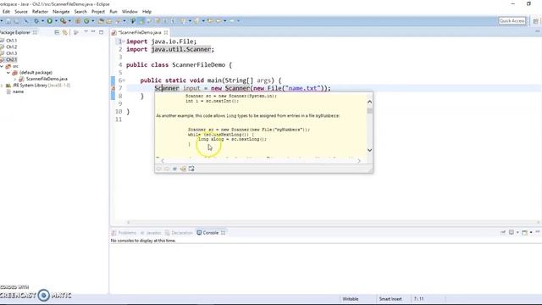This screenshot has height=305, width=542.
Task: Click the hover popup scroll-down arrow
Action: tap(369, 151)
